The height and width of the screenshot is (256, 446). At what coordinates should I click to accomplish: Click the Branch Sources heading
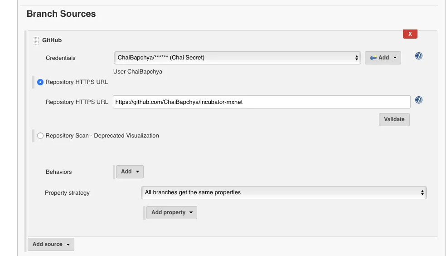point(61,14)
